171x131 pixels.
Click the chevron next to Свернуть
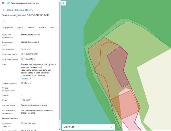[30, 79]
